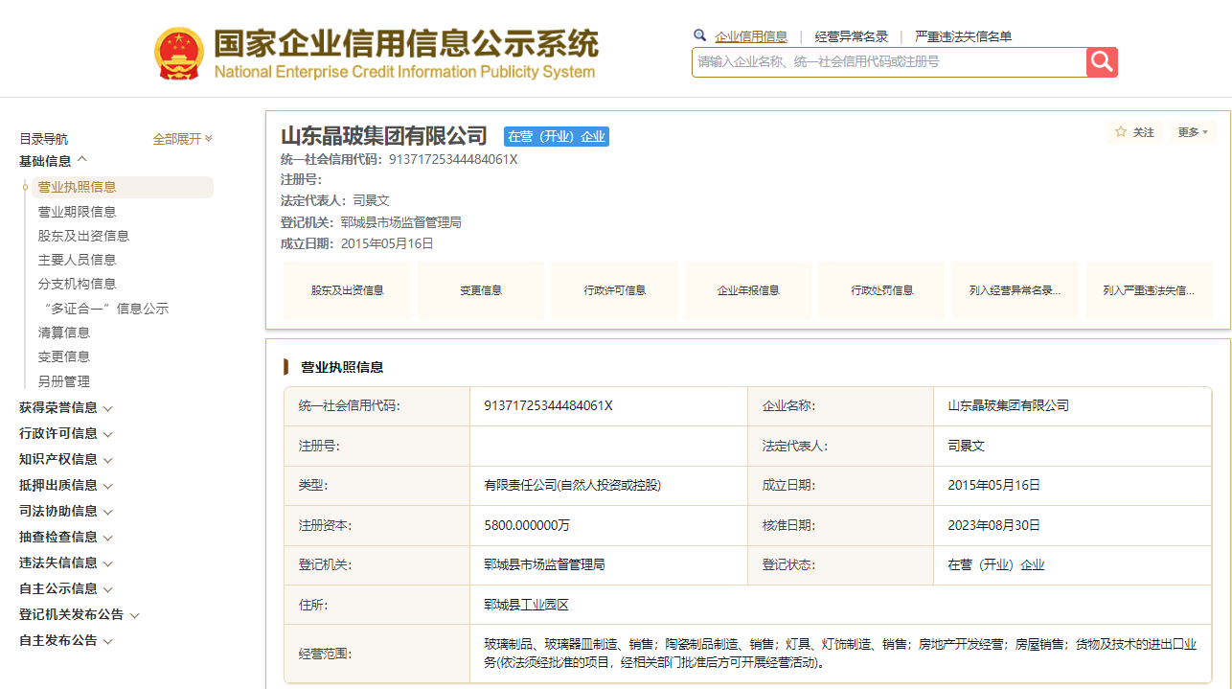Open the 更多 dropdown
The image size is (1232, 689).
click(x=1193, y=132)
